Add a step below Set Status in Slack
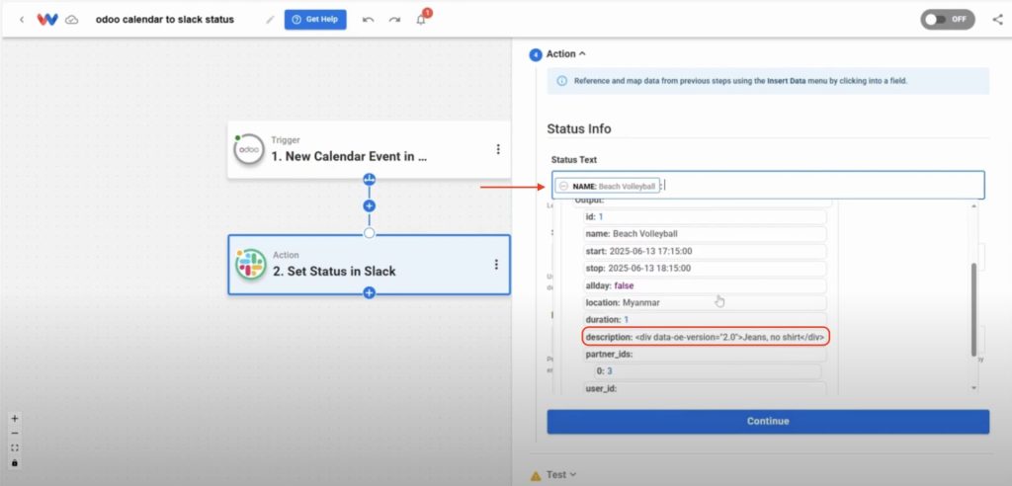The image size is (1012, 486). click(370, 293)
